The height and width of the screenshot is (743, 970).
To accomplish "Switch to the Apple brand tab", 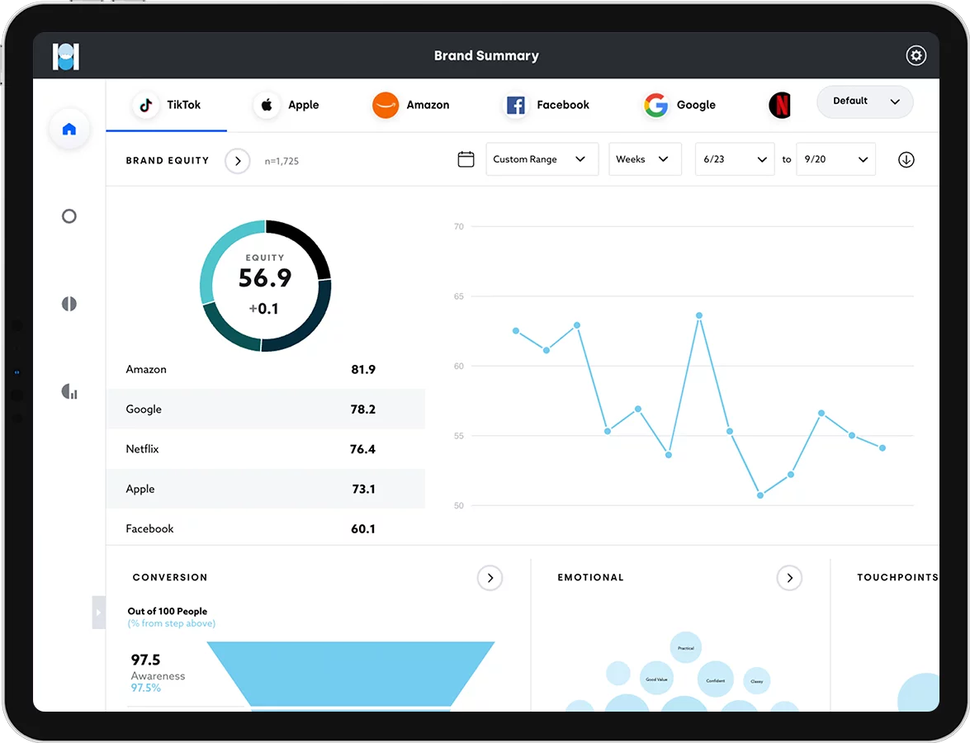I will click(x=287, y=105).
